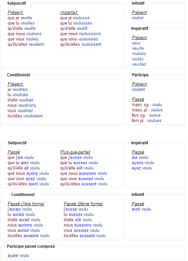Click the past infinitive 'avoir voulu'
This screenshot has height=261, width=188.
141,209
